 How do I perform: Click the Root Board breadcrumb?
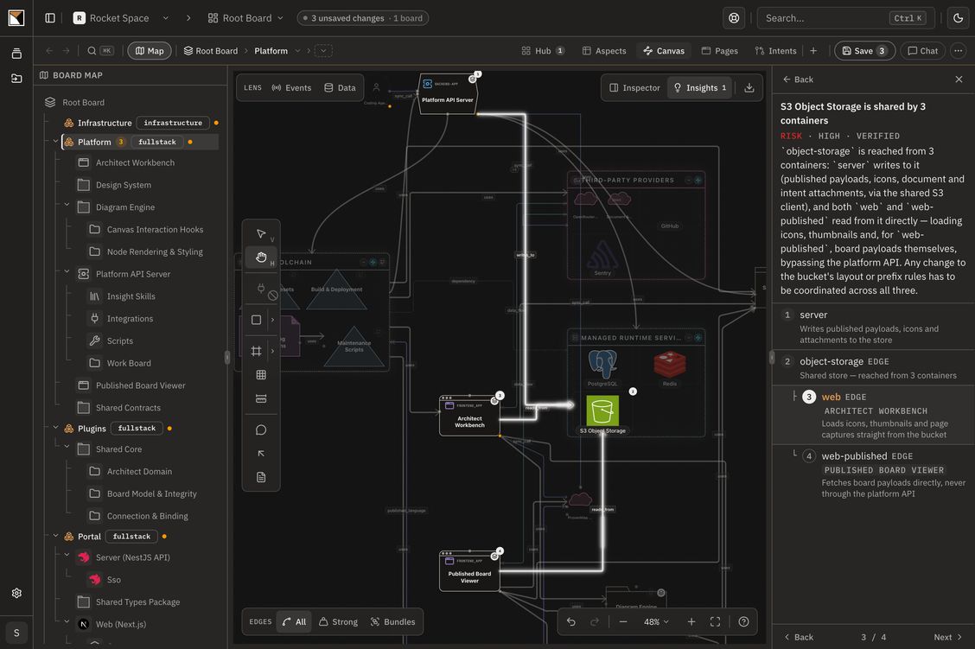click(x=210, y=50)
